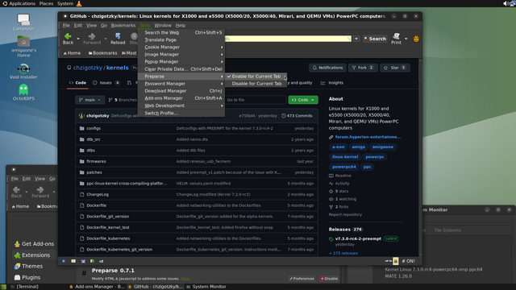The image size is (516, 290).
Task: Expand the Image Manager submenu
Action: (x=181, y=55)
